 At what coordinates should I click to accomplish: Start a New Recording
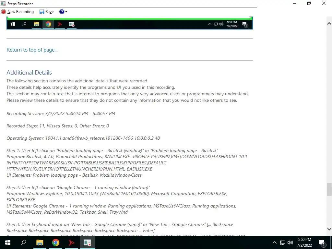coord(18,12)
